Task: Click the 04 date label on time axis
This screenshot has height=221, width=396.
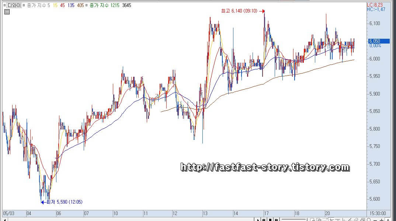Action: click(29, 213)
